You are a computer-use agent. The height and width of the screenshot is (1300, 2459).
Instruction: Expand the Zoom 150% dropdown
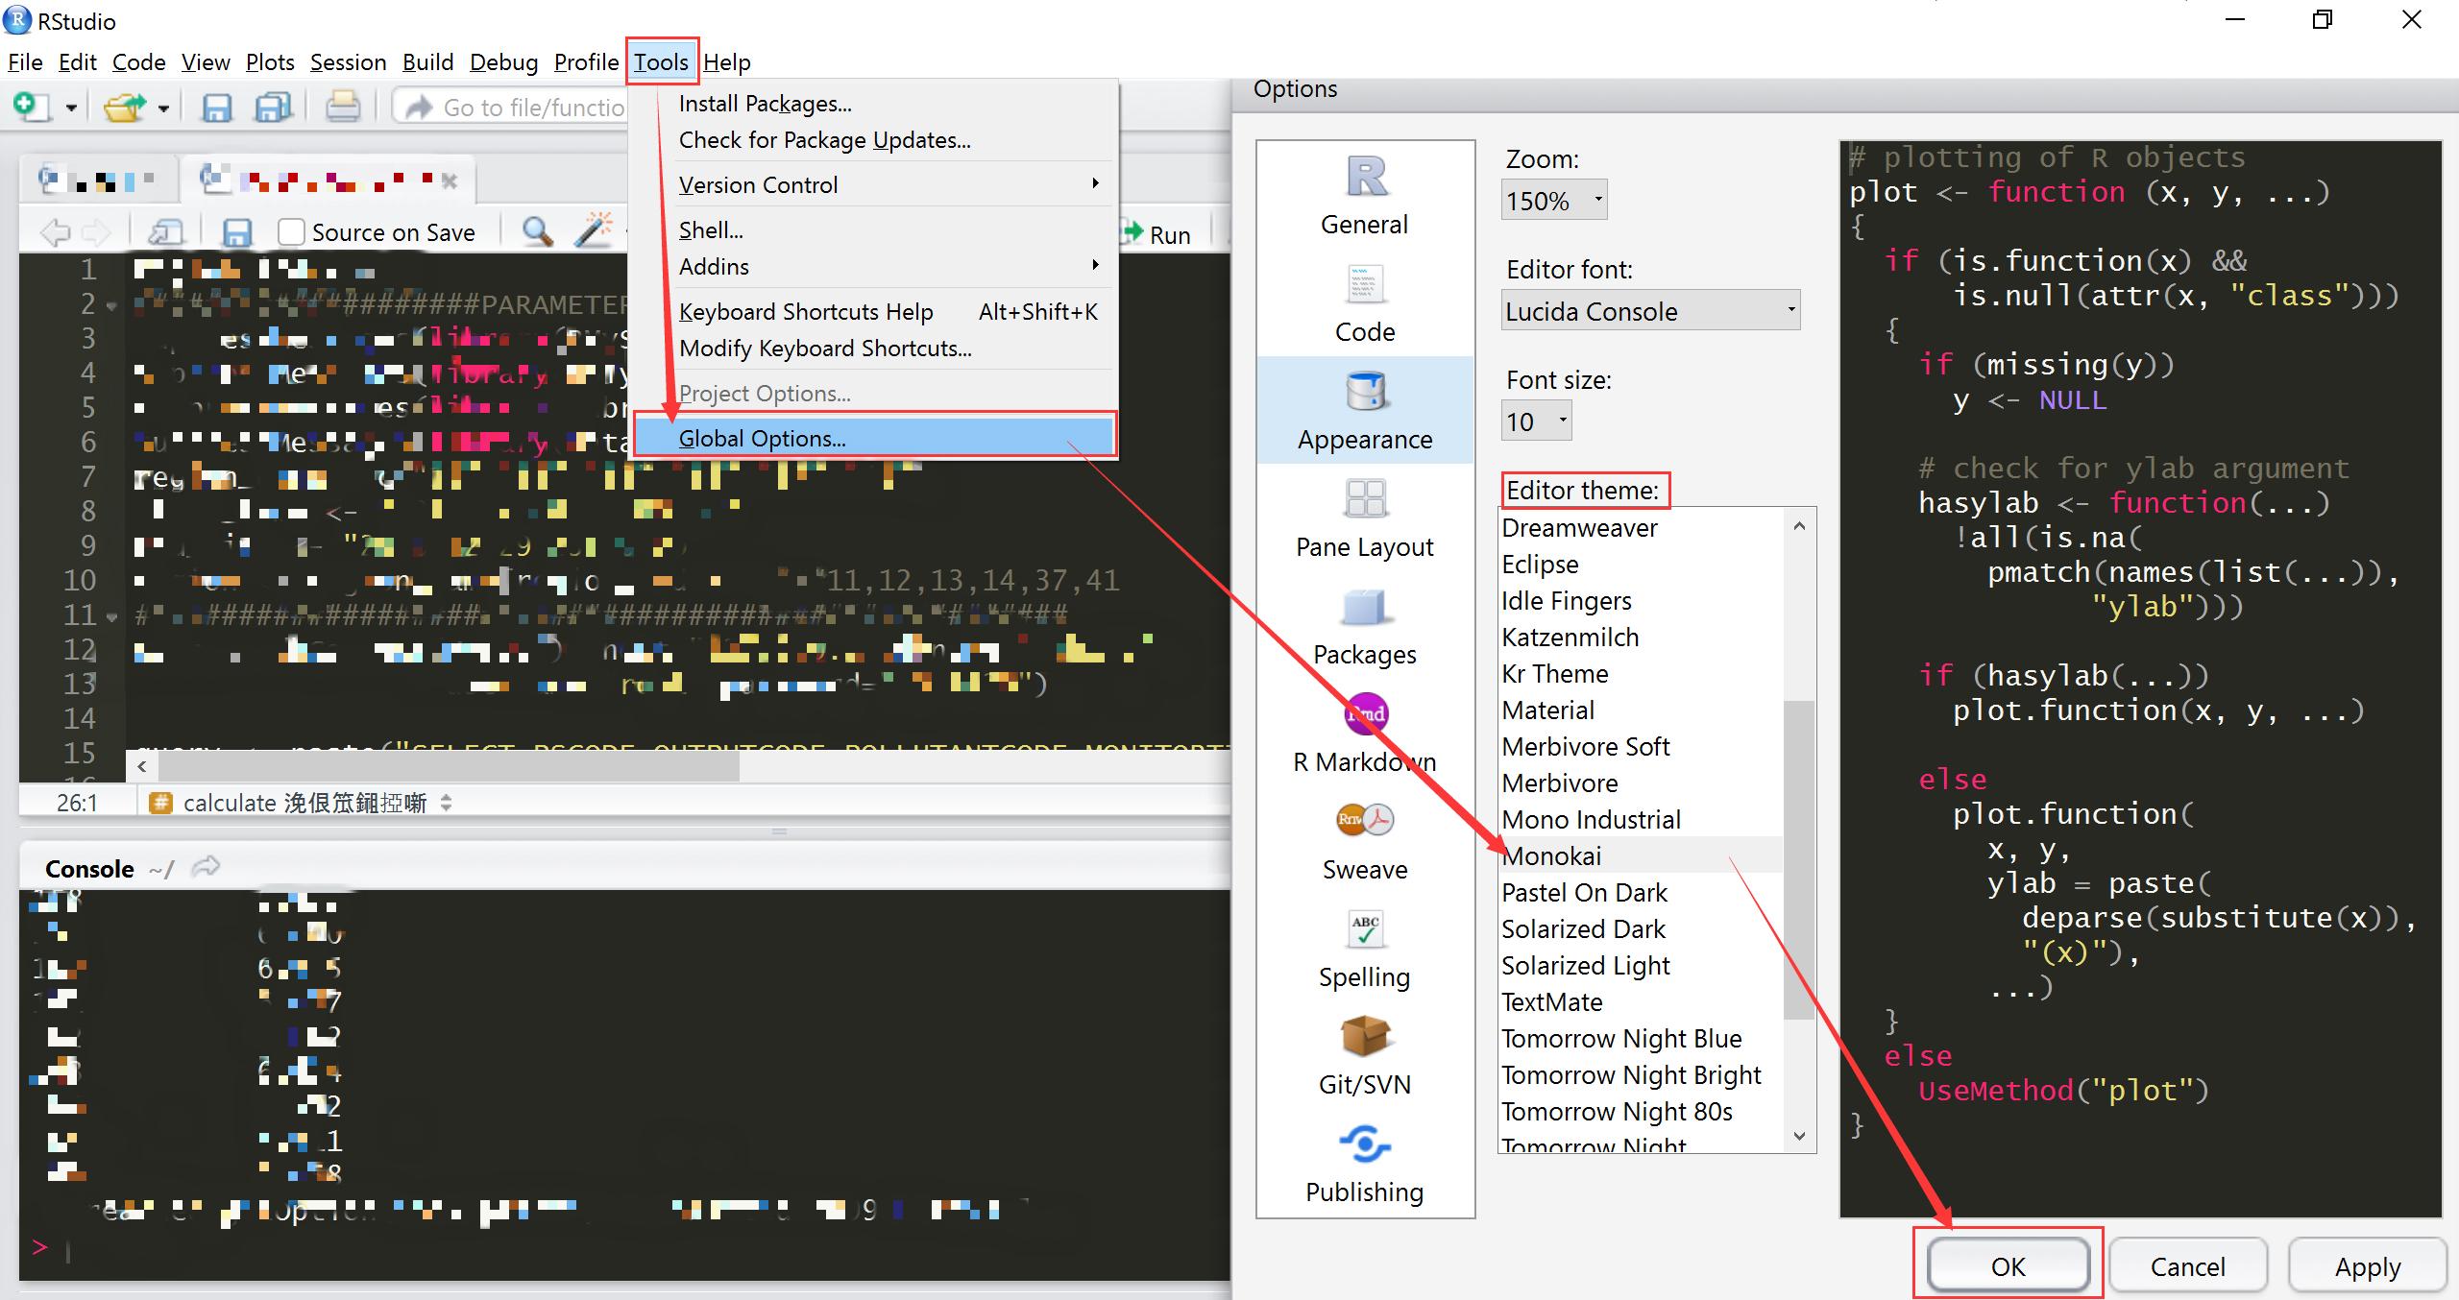tap(1553, 201)
